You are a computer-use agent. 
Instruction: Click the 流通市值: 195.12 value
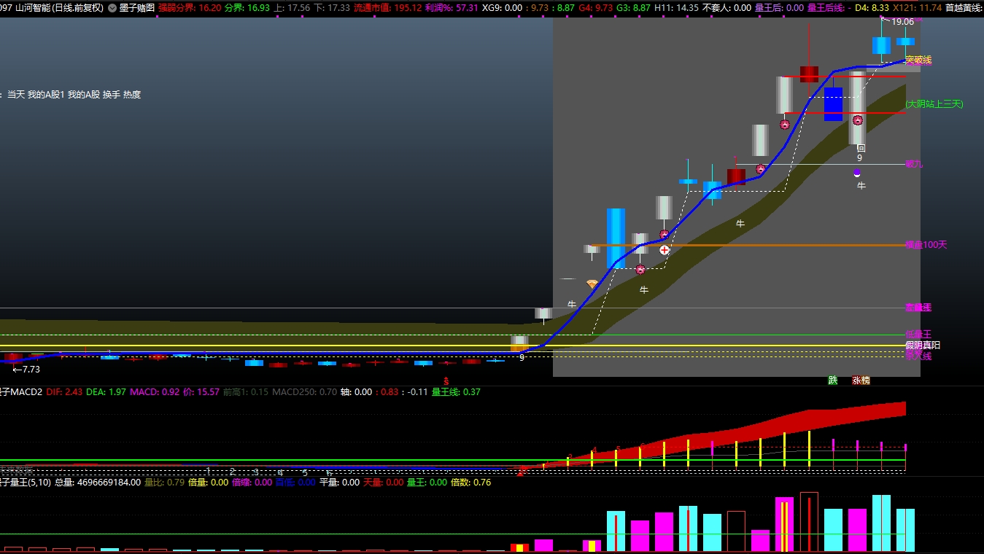[x=387, y=8]
